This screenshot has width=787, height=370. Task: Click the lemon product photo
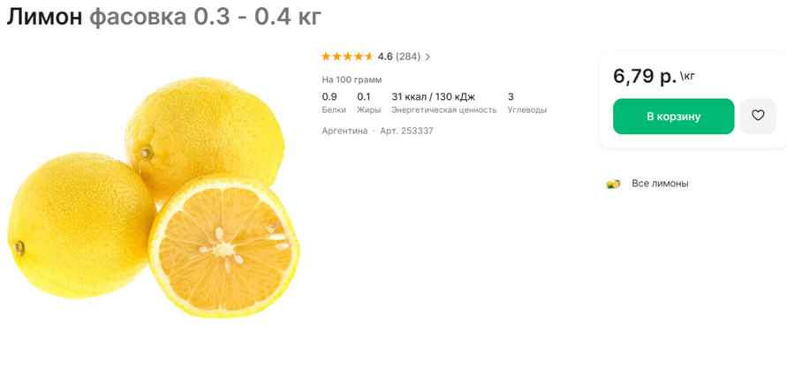(154, 197)
